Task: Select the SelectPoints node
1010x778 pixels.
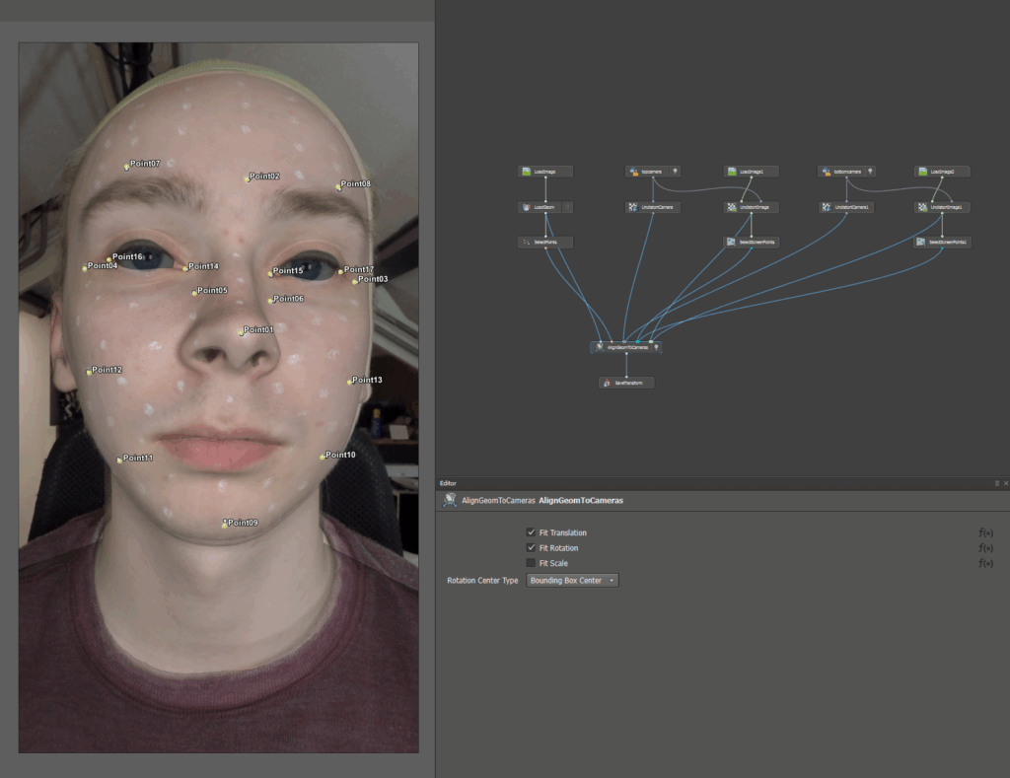Action: point(544,242)
